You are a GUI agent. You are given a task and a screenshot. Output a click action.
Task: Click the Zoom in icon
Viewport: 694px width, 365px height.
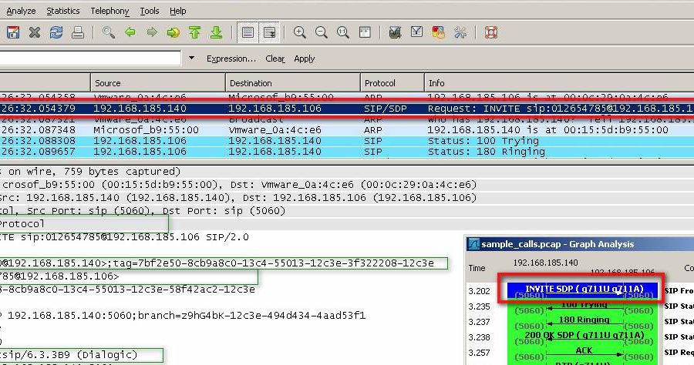[x=299, y=32]
